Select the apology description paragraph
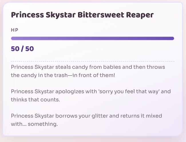The width and height of the screenshot is (186, 142). coord(86,96)
